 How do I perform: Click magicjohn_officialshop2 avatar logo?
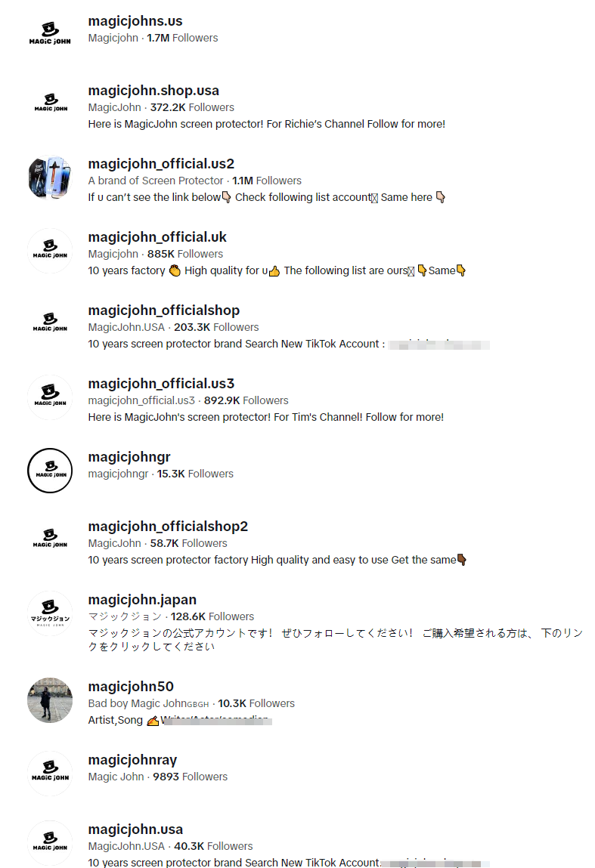click(50, 539)
